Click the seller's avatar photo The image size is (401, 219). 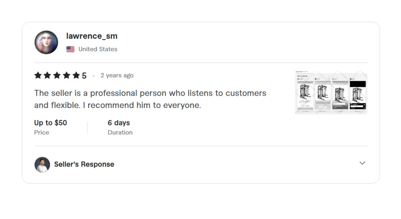pos(42,165)
